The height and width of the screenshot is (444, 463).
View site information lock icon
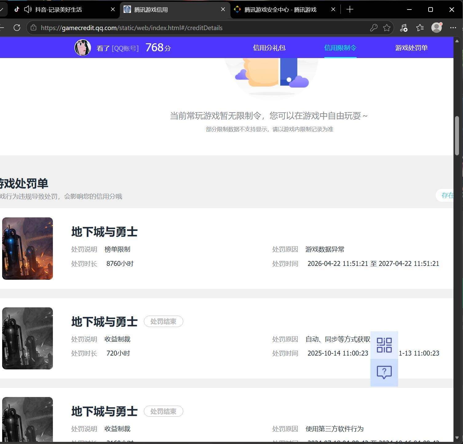click(x=34, y=28)
